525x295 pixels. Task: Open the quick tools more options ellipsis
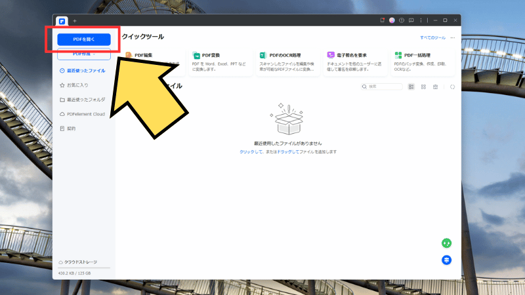pyautogui.click(x=453, y=38)
